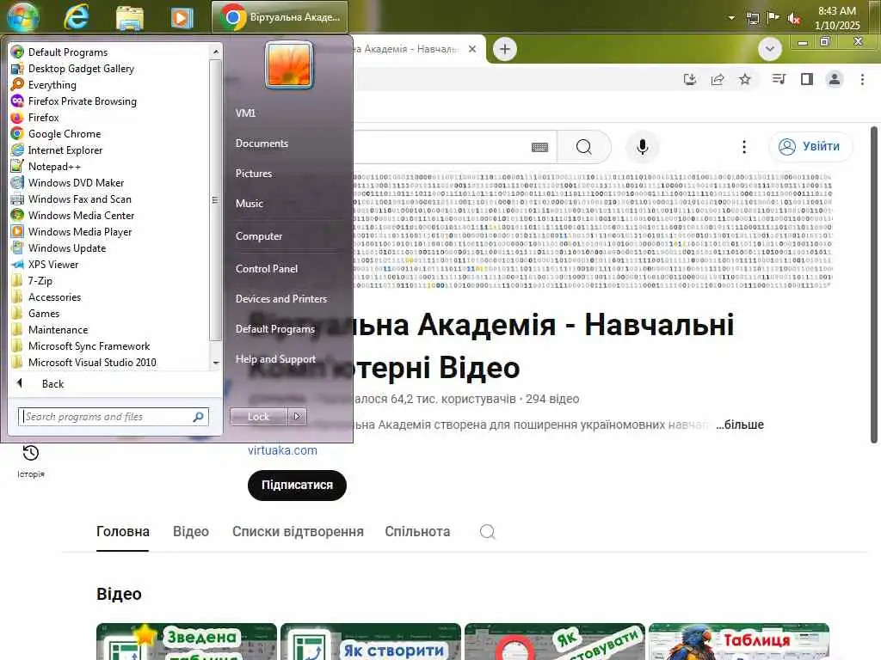
Task: Click the Action Center flag icon
Action: coord(773,17)
